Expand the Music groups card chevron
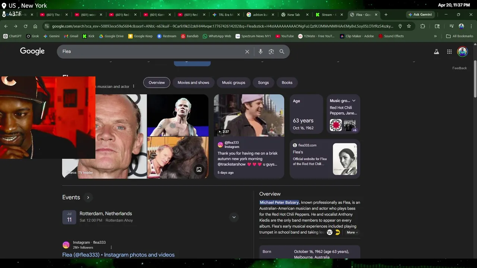This screenshot has height=268, width=477. click(x=354, y=101)
